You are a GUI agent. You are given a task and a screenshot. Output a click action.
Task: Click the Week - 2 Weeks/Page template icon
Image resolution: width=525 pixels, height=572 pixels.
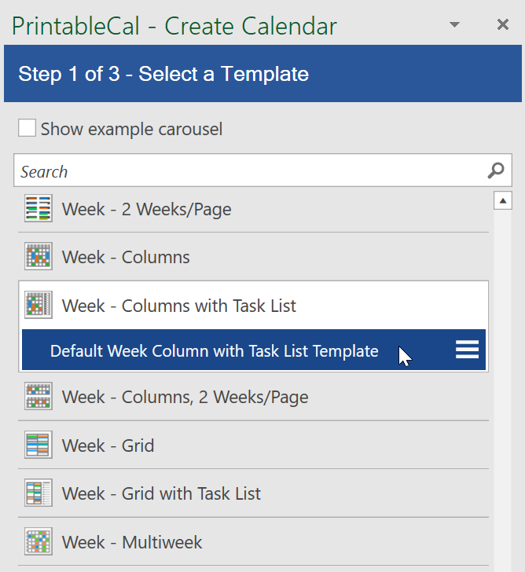(x=39, y=208)
